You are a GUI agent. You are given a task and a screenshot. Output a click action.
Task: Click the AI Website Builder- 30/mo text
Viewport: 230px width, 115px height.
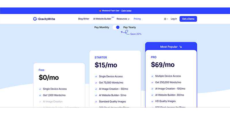[x=170, y=95]
